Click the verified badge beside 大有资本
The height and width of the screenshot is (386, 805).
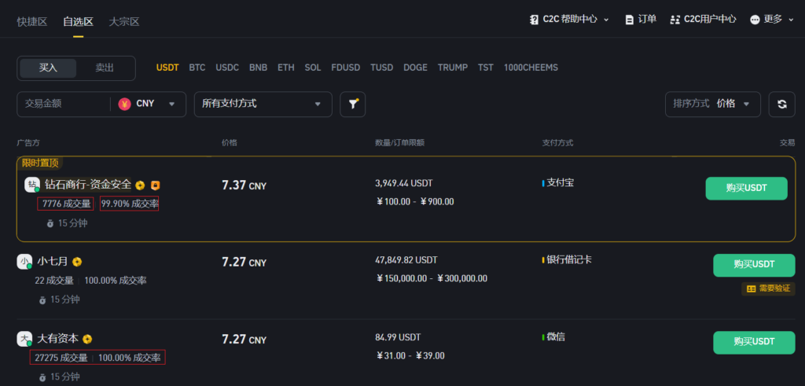[87, 339]
